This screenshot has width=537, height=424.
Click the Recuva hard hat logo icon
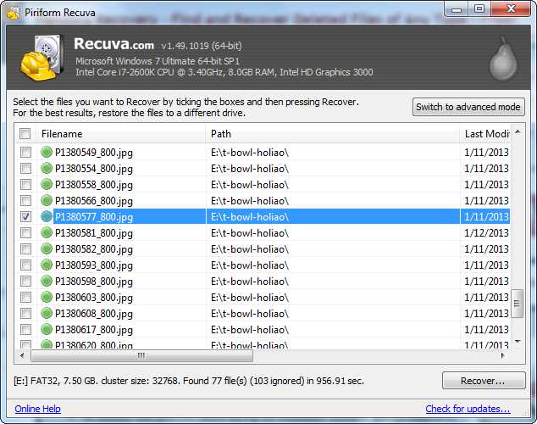coord(42,57)
